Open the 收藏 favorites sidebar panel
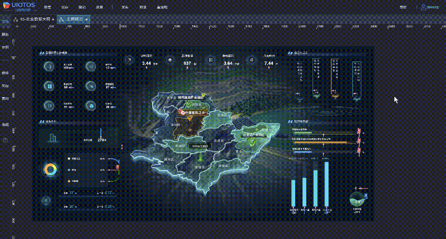 [5, 124]
